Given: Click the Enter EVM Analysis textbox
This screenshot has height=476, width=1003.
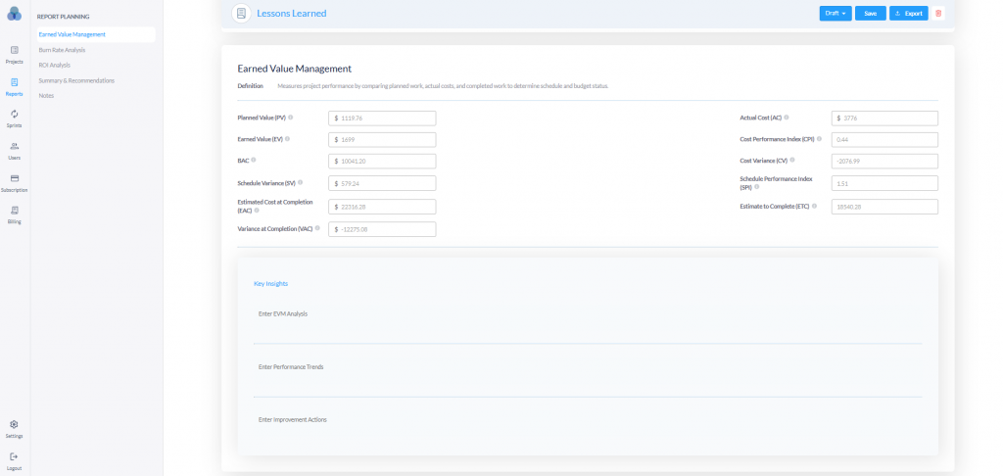Looking at the screenshot, I should tap(588, 323).
